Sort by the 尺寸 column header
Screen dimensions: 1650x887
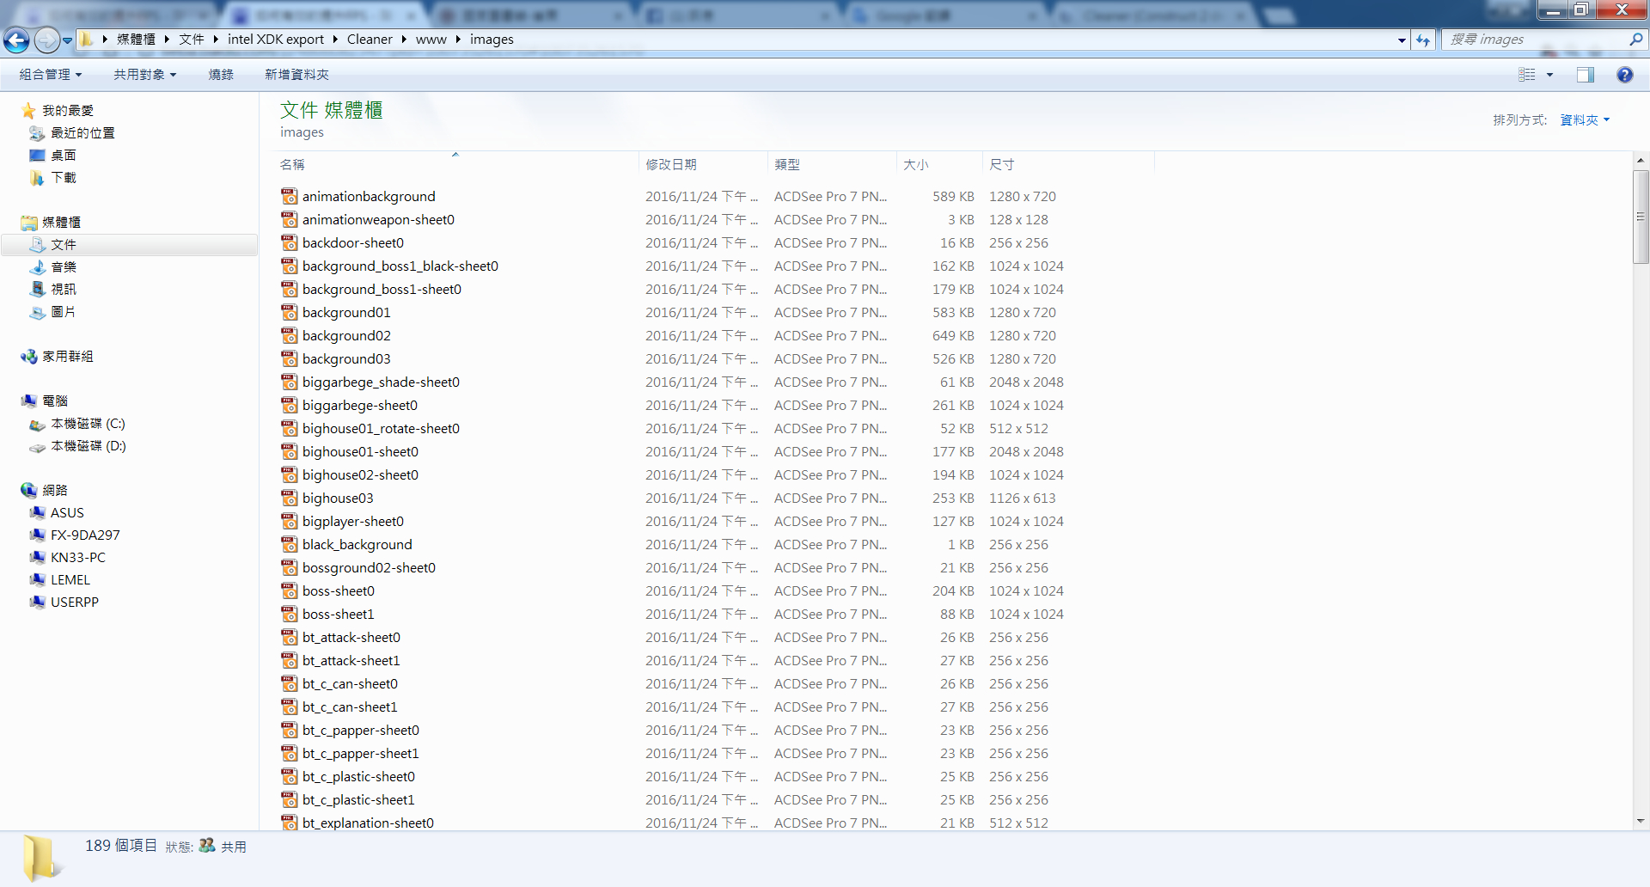pyautogui.click(x=1068, y=164)
